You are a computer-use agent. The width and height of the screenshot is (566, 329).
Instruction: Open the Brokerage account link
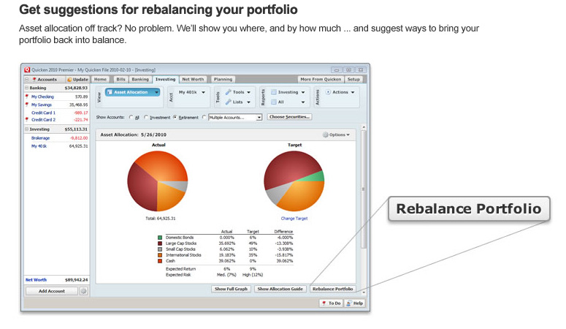click(x=40, y=138)
